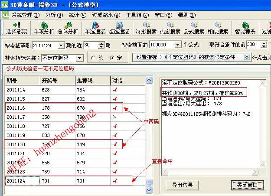Viewport: 271px width, 196px height.
Task: Click the 设置指标 search conditions button
Action: point(192,57)
